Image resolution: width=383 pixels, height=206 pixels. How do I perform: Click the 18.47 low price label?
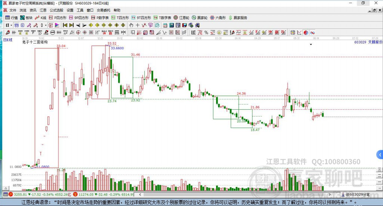255,130
